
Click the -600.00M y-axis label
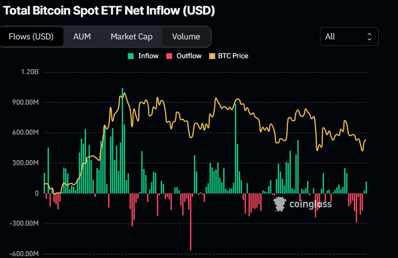point(24,254)
